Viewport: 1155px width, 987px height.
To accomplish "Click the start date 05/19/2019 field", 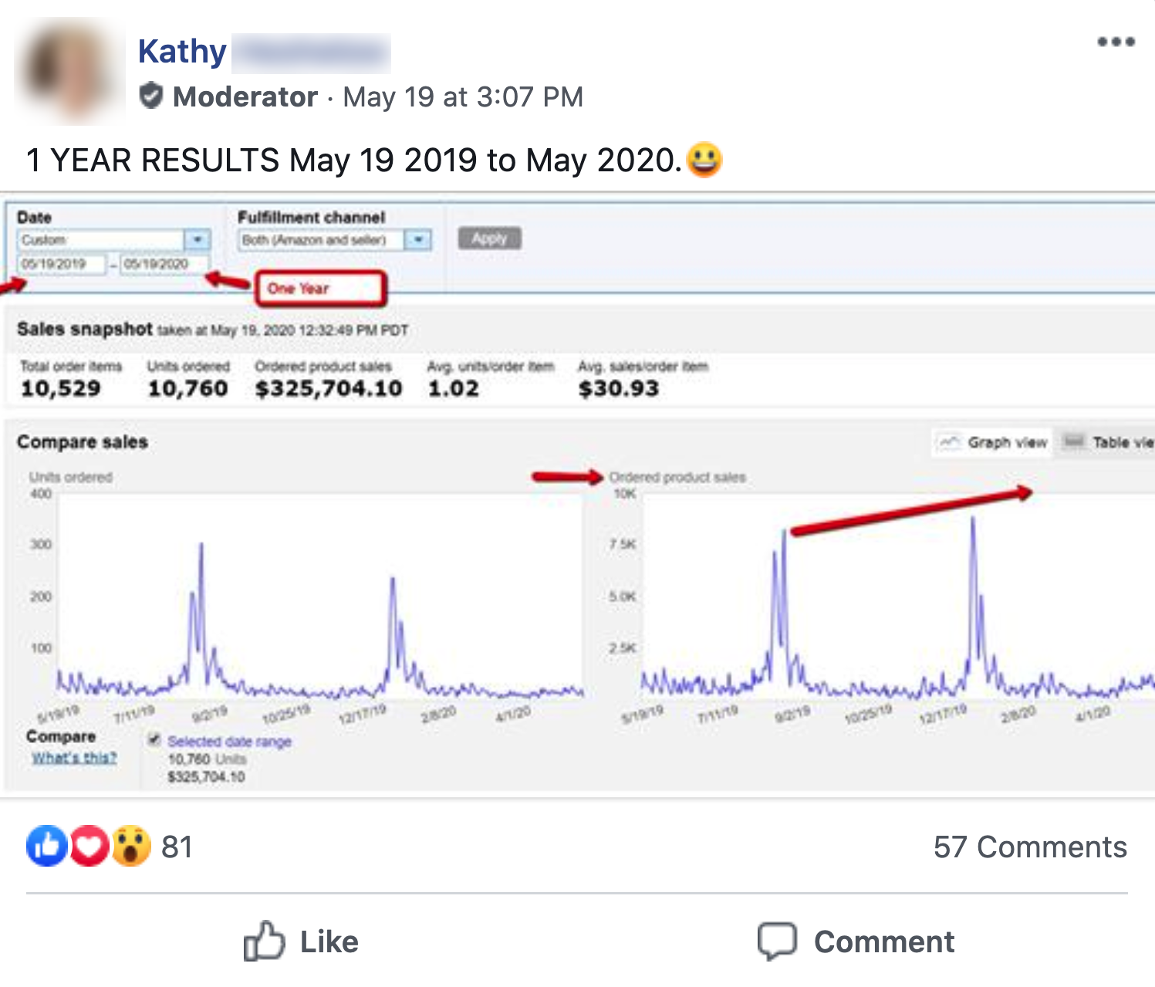I will click(x=60, y=264).
